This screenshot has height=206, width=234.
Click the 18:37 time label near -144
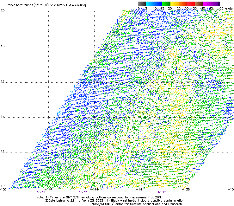point(83,192)
